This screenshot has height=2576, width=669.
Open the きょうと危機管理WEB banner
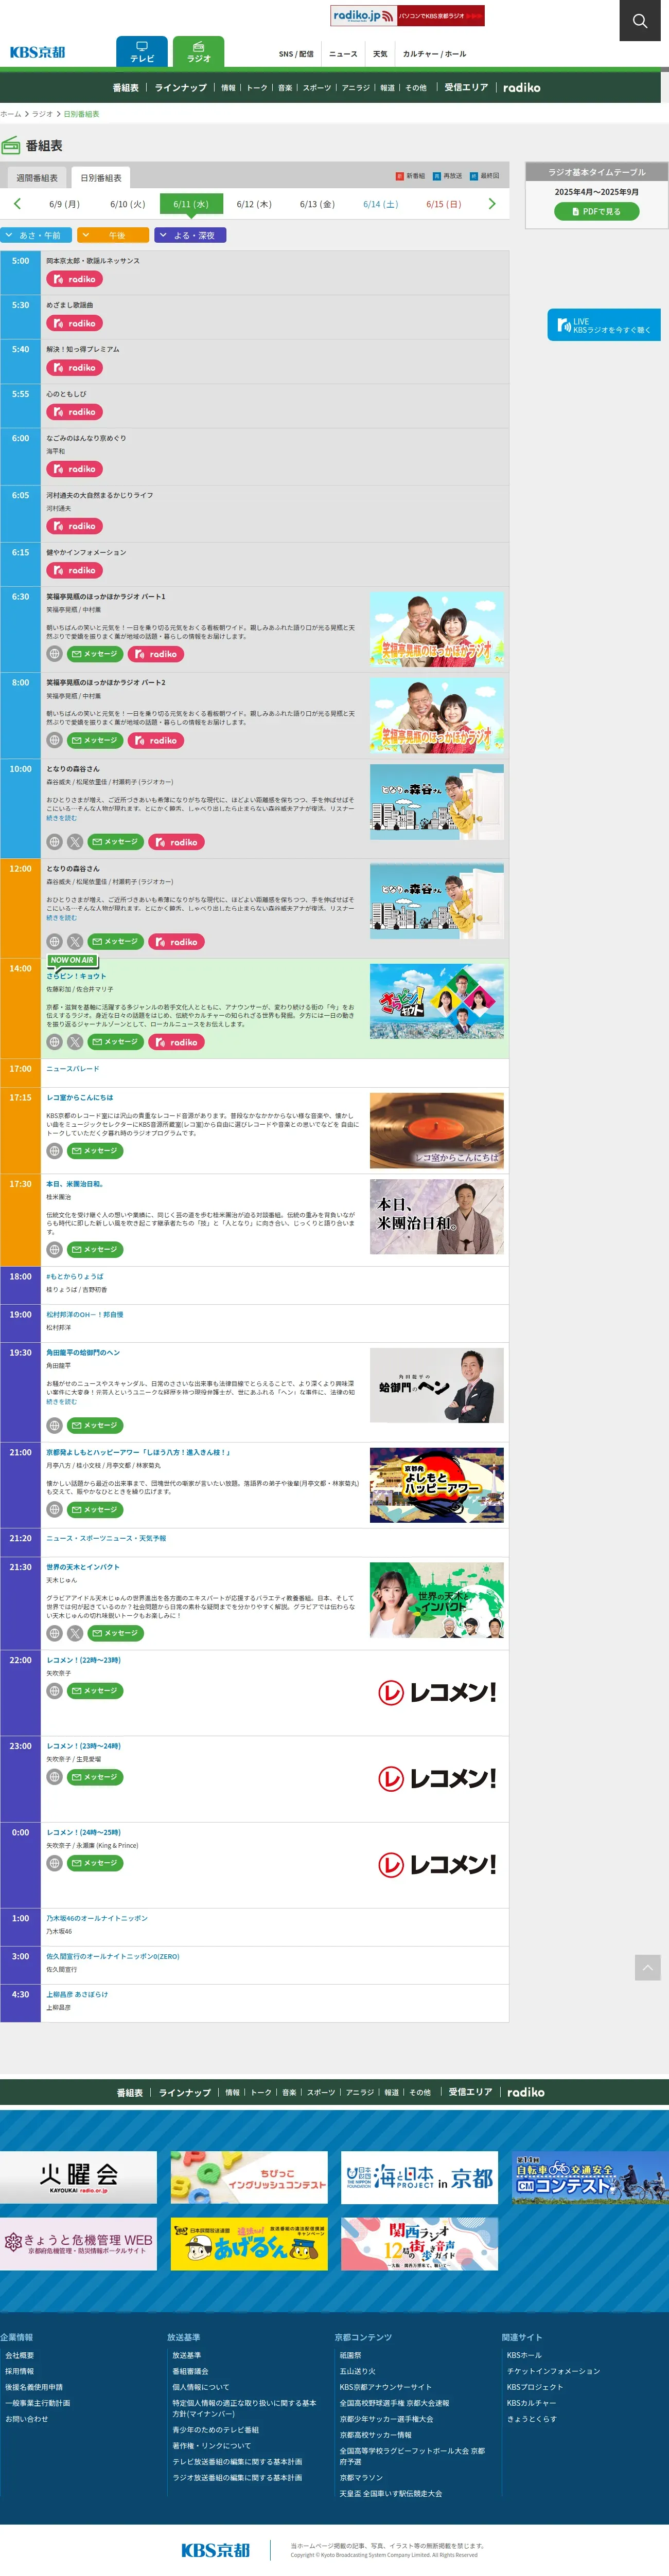pyautogui.click(x=78, y=2244)
